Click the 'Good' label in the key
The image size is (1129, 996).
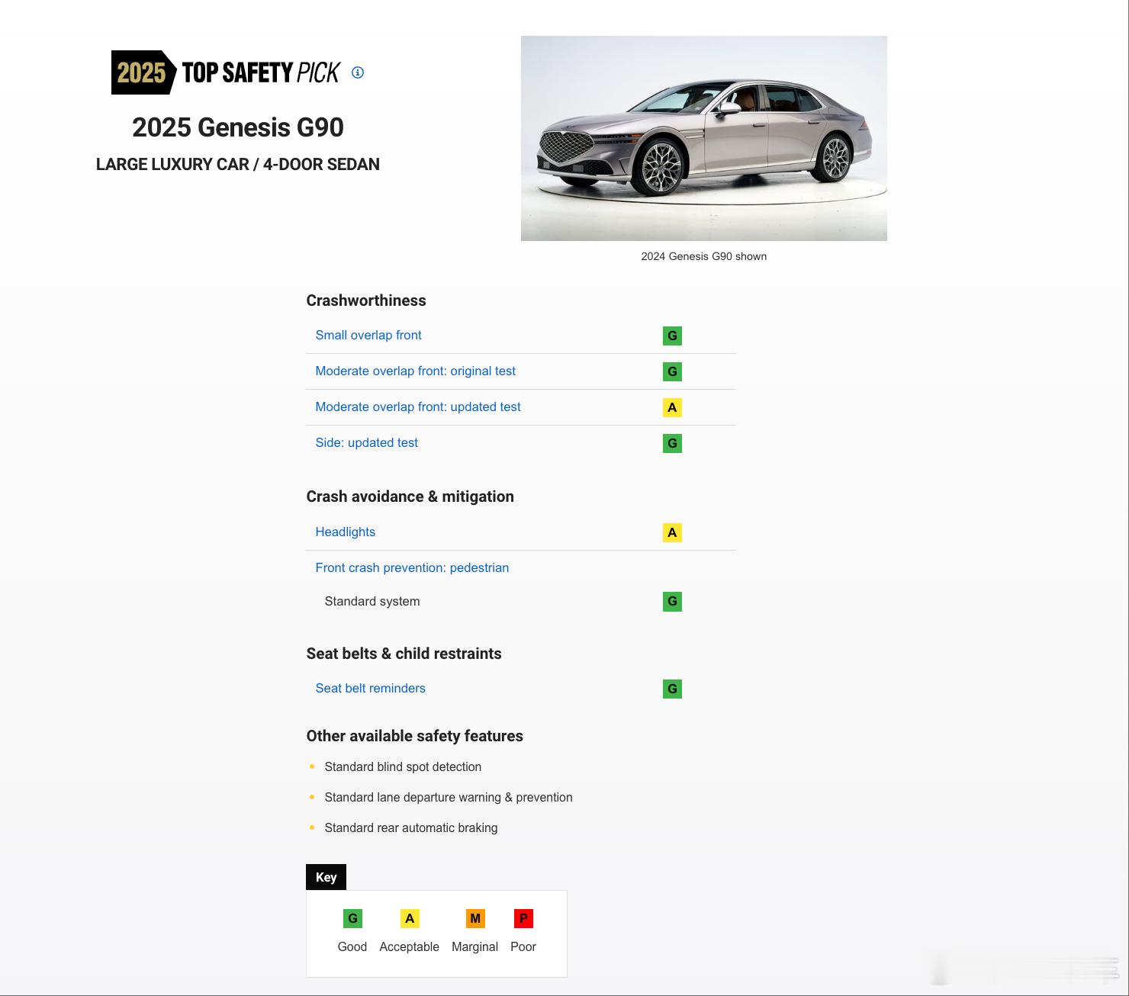coord(352,946)
